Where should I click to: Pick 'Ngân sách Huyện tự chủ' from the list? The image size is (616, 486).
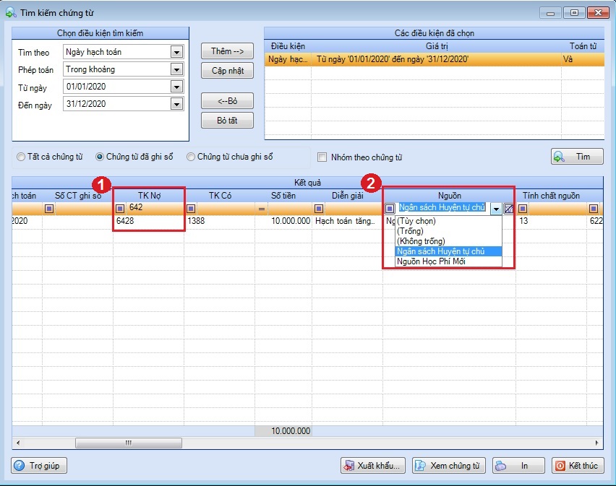coord(448,251)
